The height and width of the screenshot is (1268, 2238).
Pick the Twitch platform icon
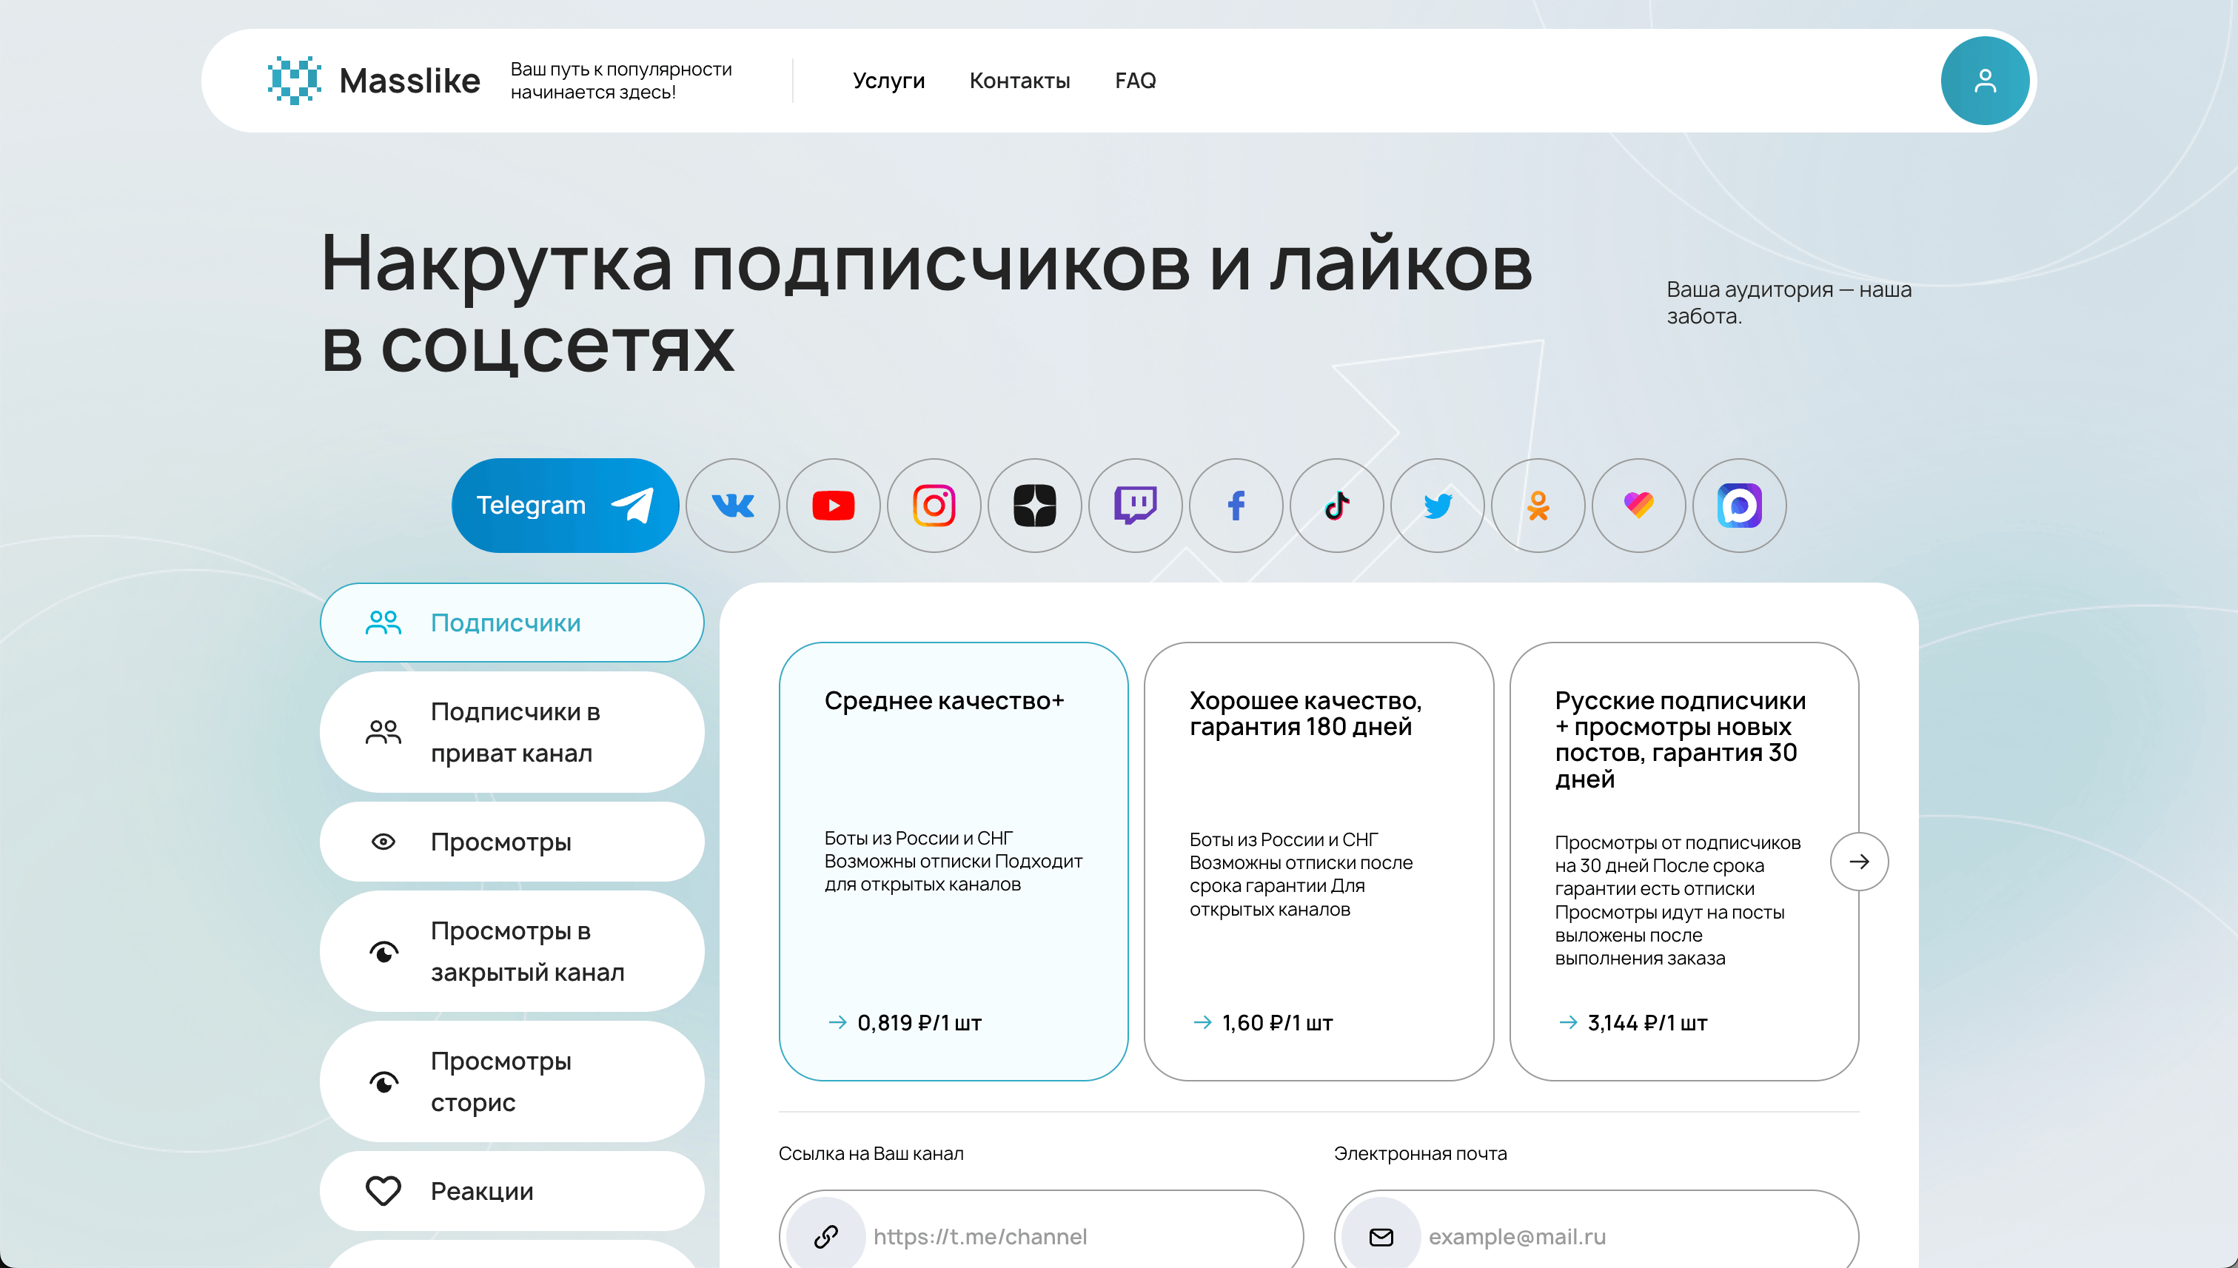click(x=1136, y=505)
